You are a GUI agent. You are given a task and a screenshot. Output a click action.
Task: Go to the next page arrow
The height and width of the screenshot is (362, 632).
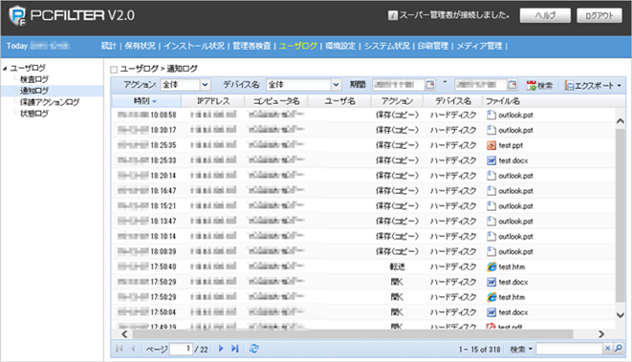221,349
